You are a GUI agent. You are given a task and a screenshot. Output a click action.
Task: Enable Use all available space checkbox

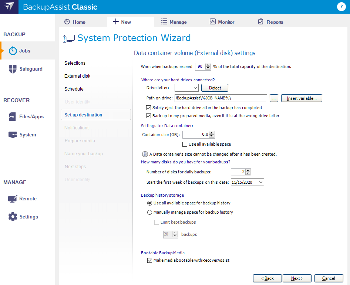click(185, 144)
